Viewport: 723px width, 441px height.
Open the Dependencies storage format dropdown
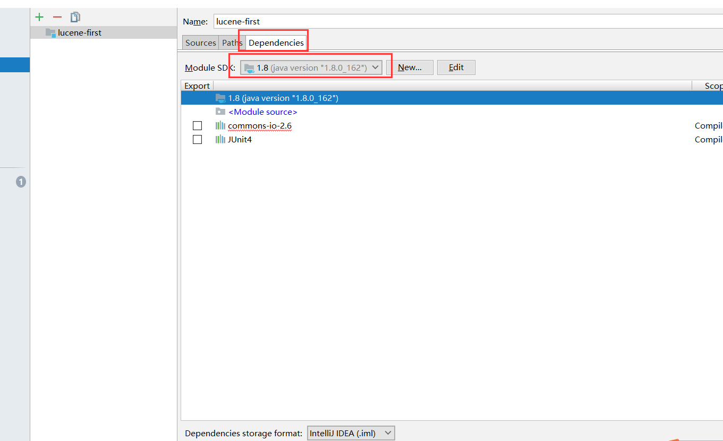coord(387,433)
